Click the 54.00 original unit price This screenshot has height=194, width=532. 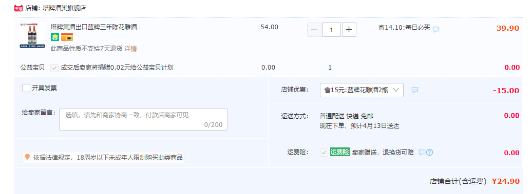click(x=270, y=27)
